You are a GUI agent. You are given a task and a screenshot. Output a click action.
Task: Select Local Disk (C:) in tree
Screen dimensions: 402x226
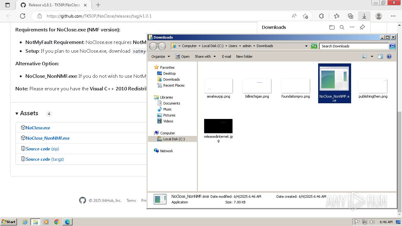(x=174, y=139)
